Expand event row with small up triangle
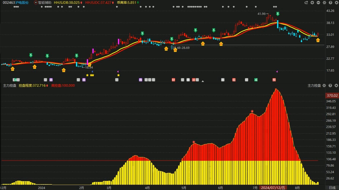 click(x=203, y=81)
